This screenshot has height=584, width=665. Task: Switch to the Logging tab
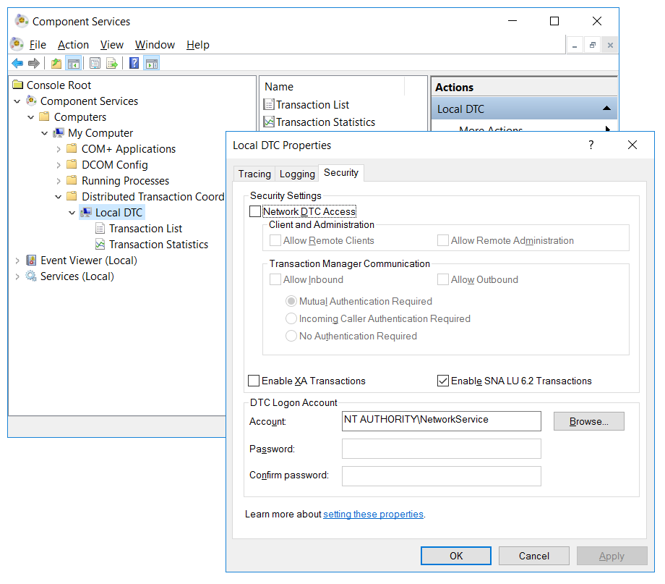click(x=297, y=174)
